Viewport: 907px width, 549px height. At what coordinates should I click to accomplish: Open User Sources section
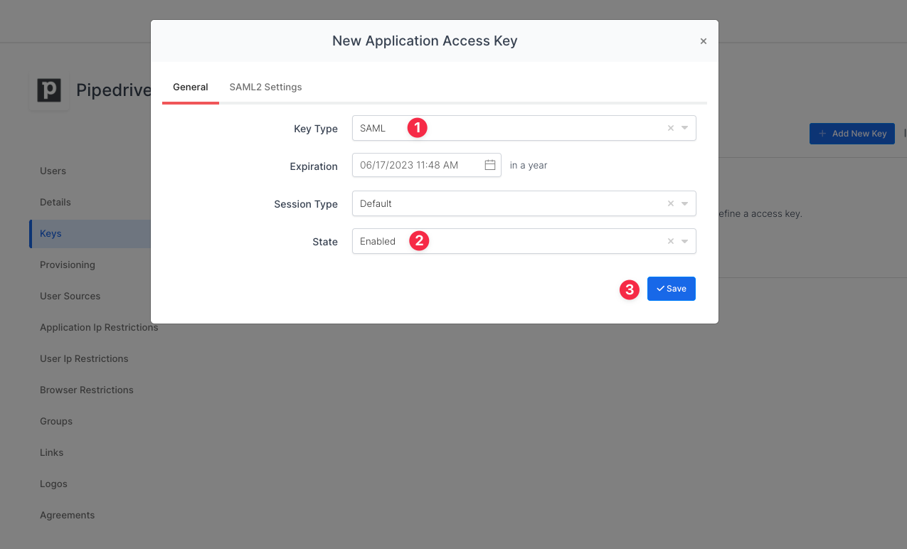tap(70, 297)
